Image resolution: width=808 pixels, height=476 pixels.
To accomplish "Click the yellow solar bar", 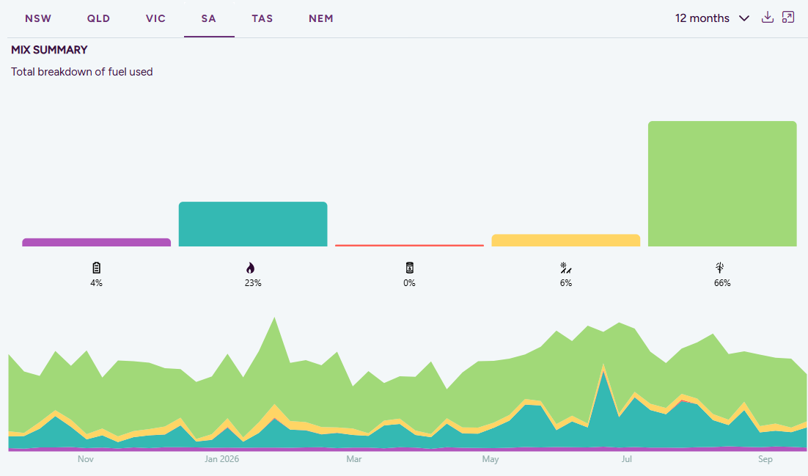I will [x=566, y=241].
